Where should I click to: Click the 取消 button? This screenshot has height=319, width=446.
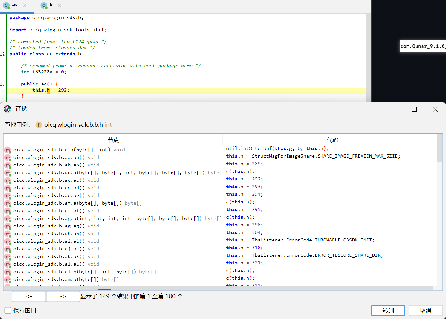pyautogui.click(x=425, y=310)
